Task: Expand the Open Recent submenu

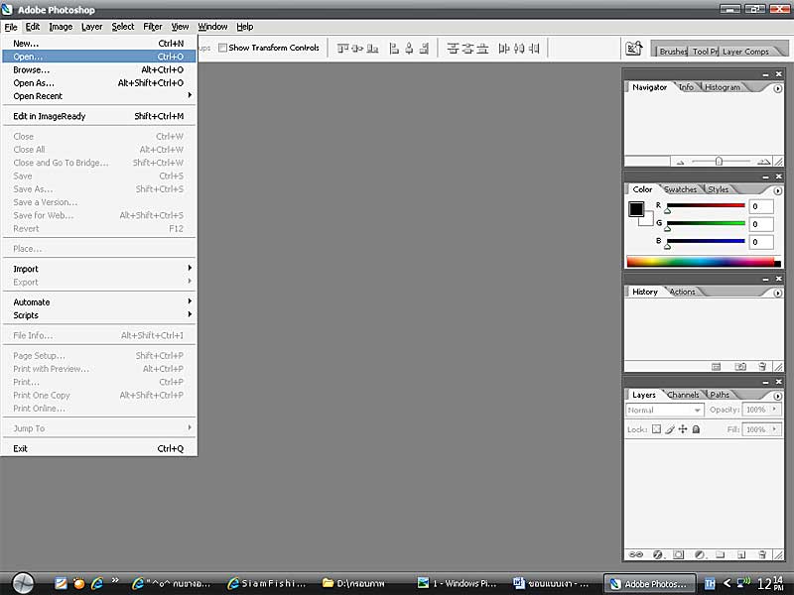Action: pyautogui.click(x=99, y=96)
